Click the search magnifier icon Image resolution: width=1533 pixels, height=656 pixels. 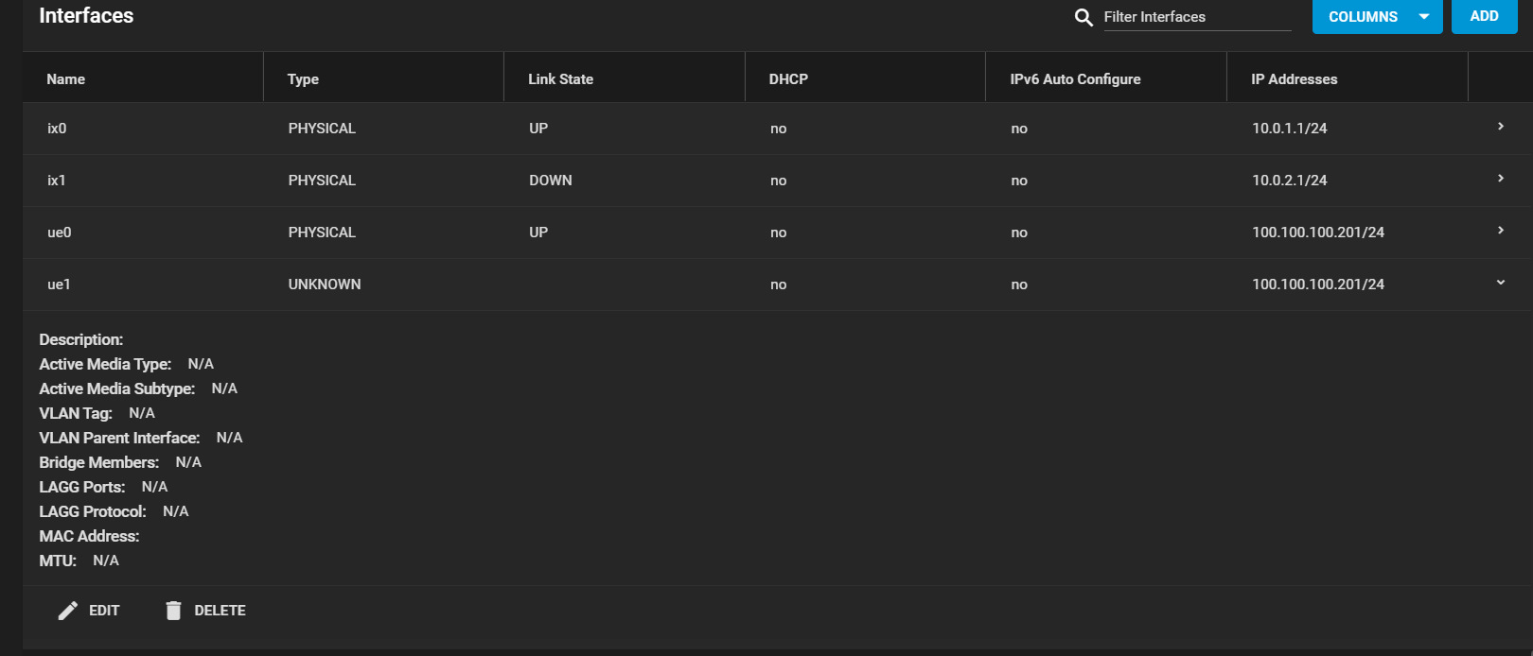[1084, 17]
